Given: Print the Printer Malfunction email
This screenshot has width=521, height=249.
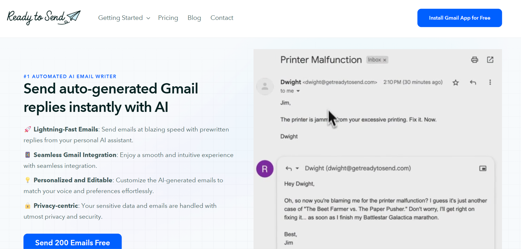Looking at the screenshot, I should pos(474,60).
